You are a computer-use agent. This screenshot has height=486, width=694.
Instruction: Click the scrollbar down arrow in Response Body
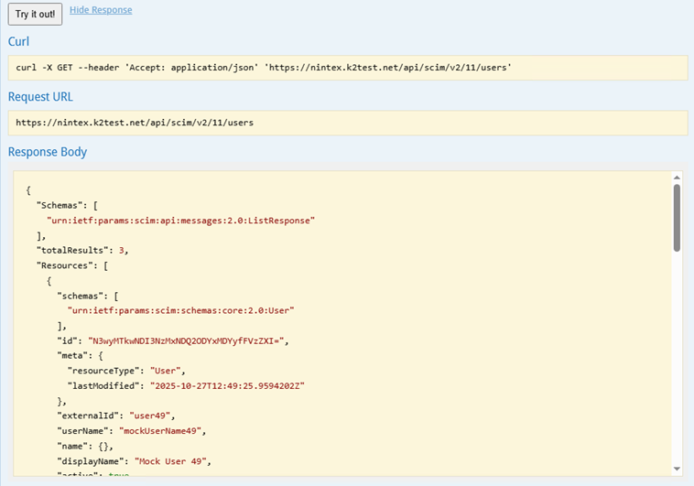(677, 468)
